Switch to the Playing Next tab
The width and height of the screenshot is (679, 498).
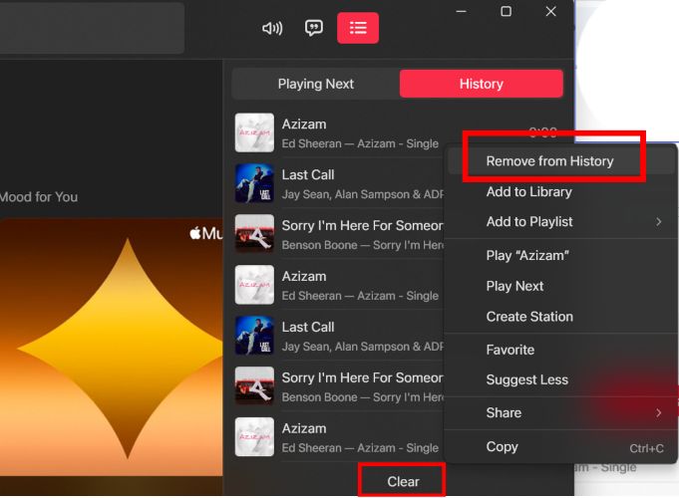(316, 84)
